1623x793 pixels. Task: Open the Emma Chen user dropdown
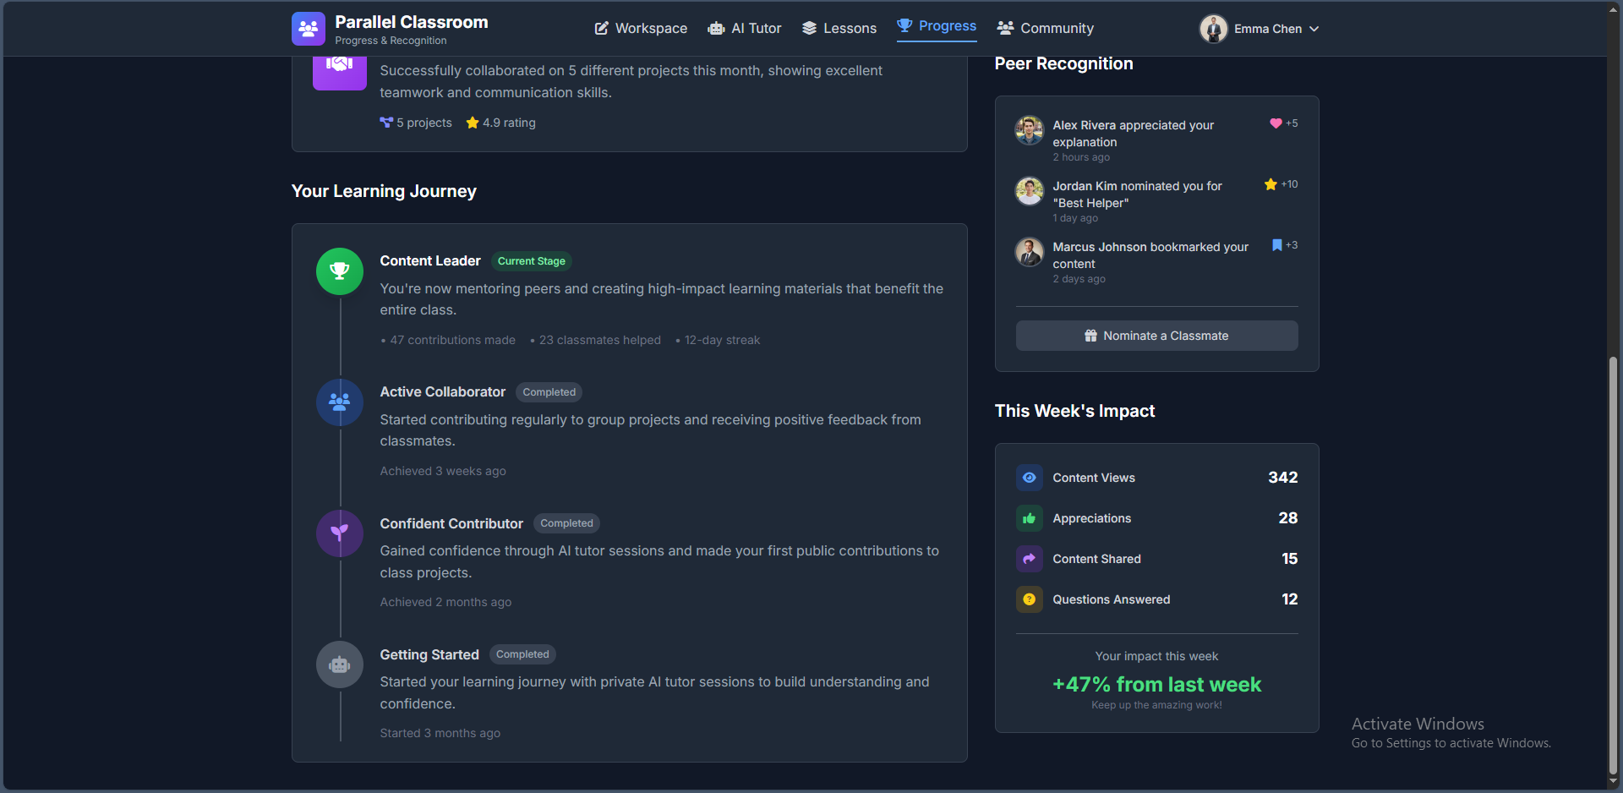[1259, 29]
